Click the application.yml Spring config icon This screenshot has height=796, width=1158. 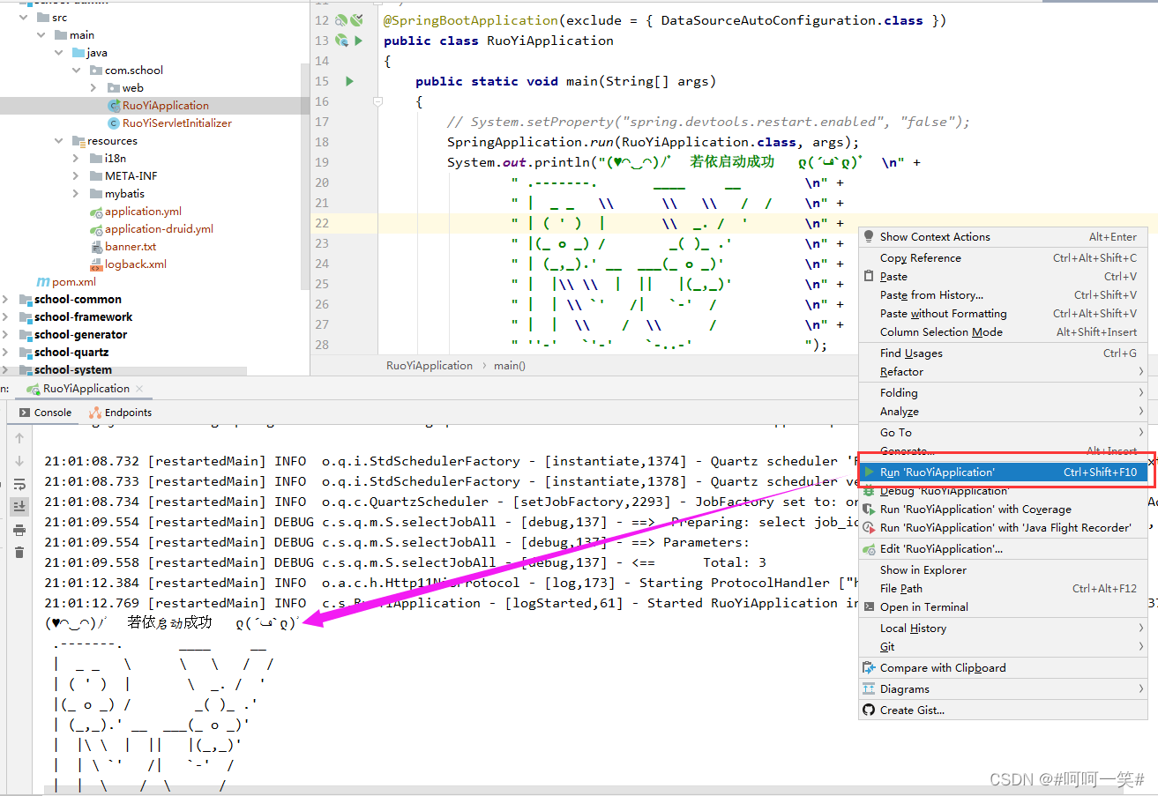(x=96, y=212)
